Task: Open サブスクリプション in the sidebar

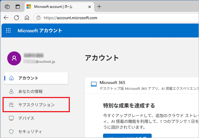Action: (x=36, y=105)
